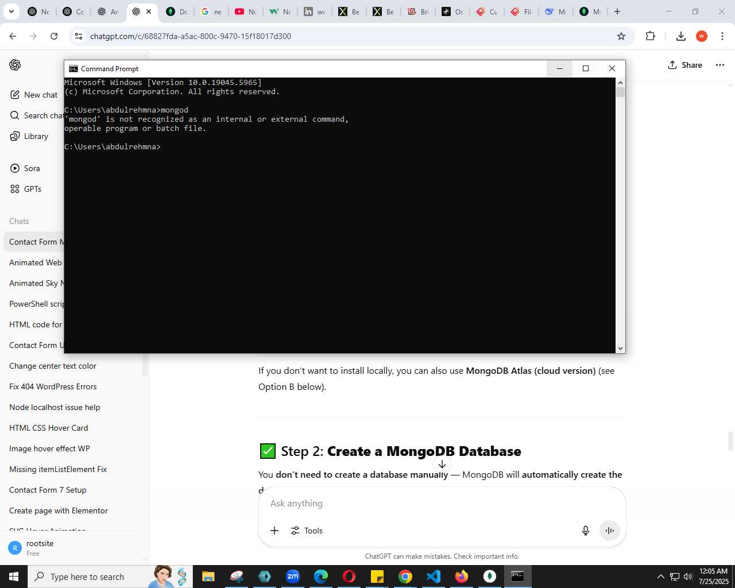Open Firefox from the taskbar
Image resolution: width=735 pixels, height=588 pixels.
462,577
